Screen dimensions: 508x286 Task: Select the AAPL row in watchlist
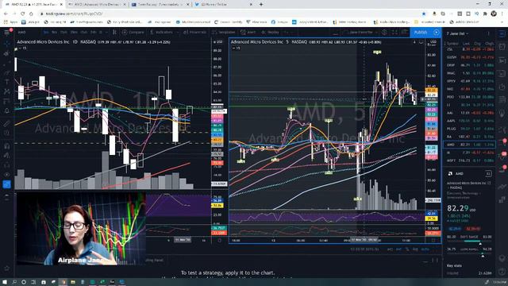469,121
